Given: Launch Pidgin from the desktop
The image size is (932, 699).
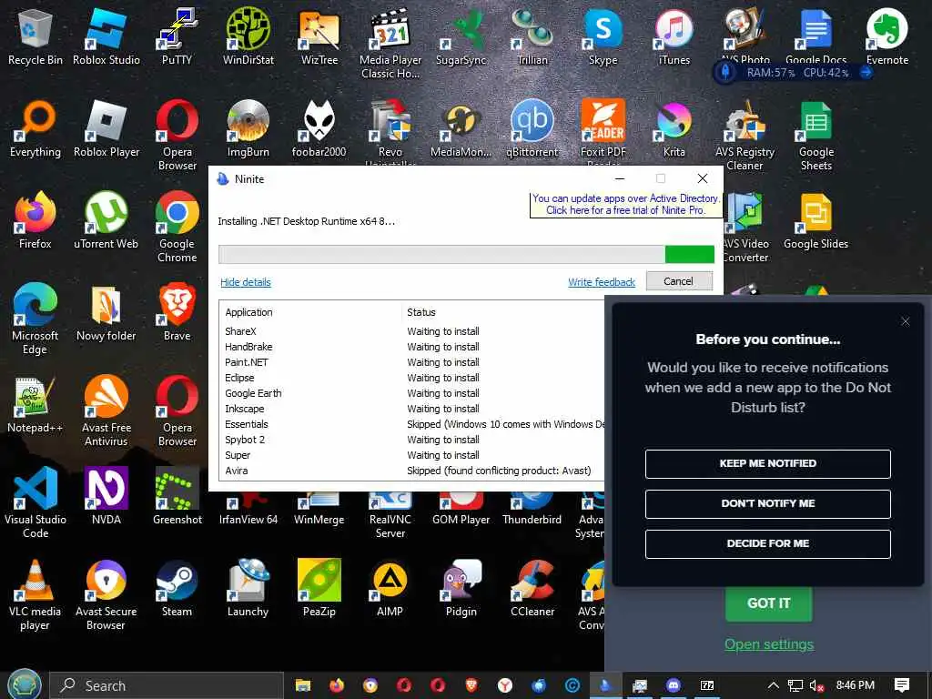Looking at the screenshot, I should pos(461,589).
